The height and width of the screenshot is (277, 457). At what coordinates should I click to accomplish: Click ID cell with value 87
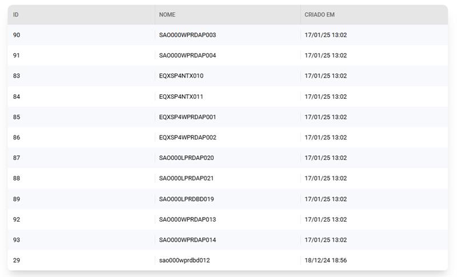point(17,158)
